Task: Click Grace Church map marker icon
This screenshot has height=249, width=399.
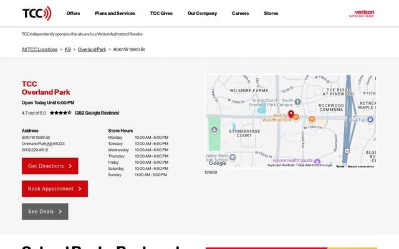Action: click(x=297, y=102)
